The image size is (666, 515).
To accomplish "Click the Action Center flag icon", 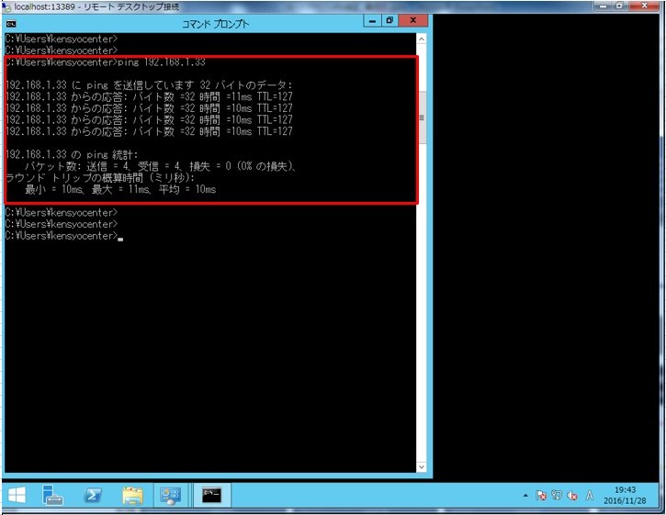I will click(541, 496).
